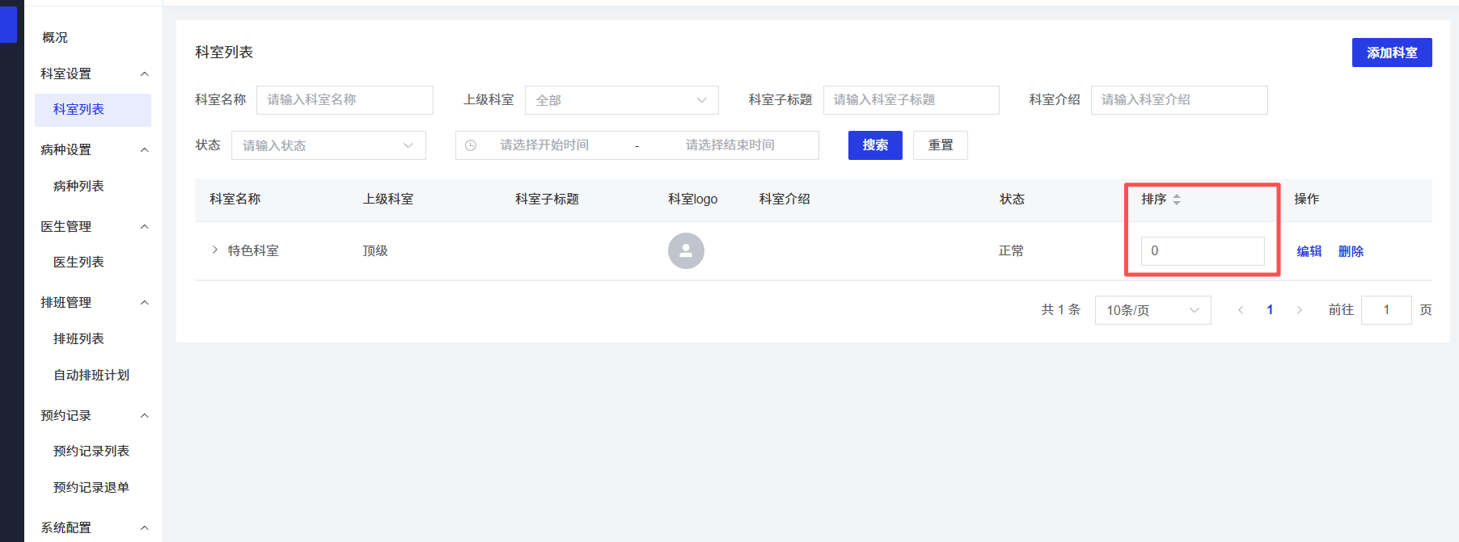Collapse the 系统配置 menu group
Image resolution: width=1459 pixels, height=542 pixels.
[145, 528]
